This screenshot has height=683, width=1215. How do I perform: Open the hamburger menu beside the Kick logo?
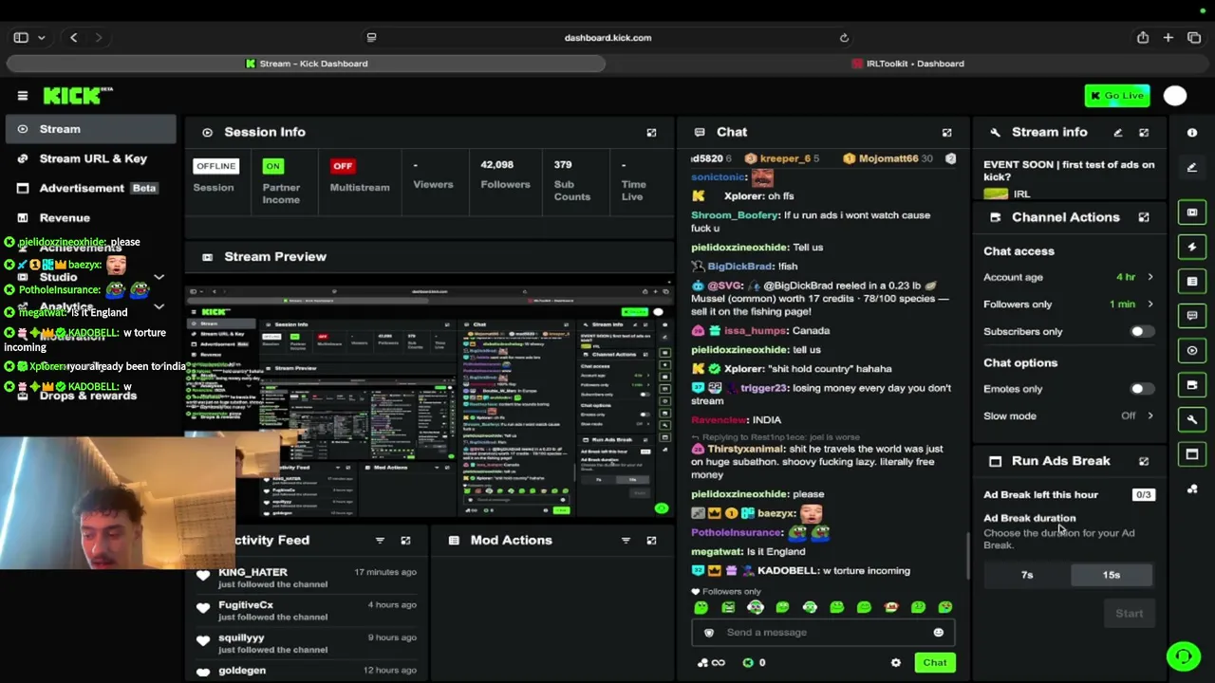(23, 95)
